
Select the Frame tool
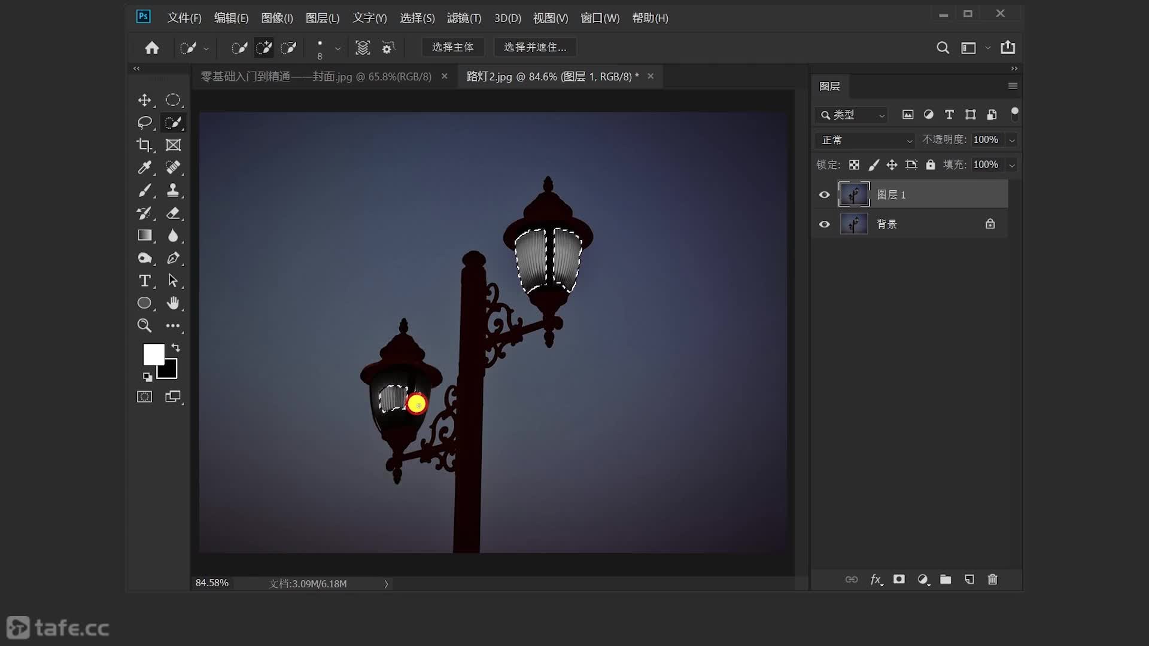[x=173, y=145]
